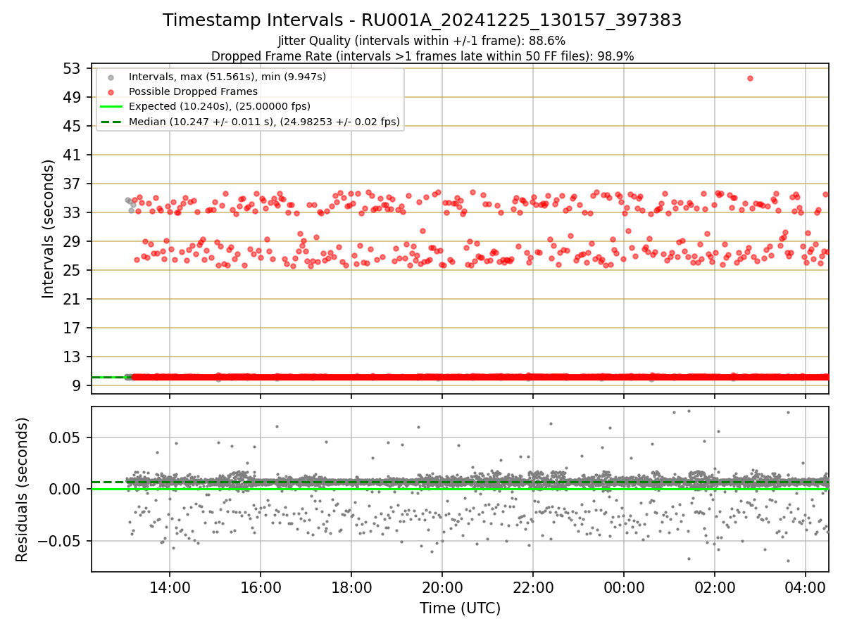Click the 'Time (UTC)' x-axis label
This screenshot has height=633, width=845.
click(x=460, y=608)
